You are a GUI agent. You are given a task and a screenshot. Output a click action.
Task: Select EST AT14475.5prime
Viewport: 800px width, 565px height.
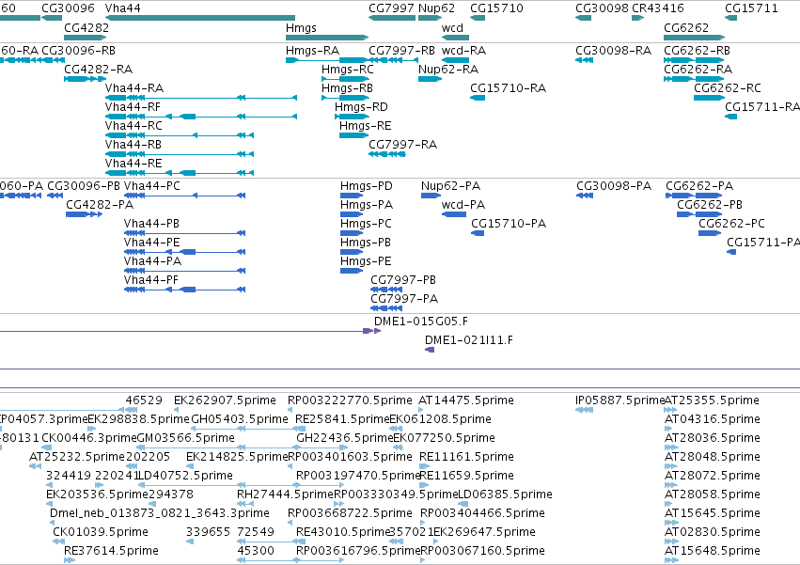(x=421, y=410)
